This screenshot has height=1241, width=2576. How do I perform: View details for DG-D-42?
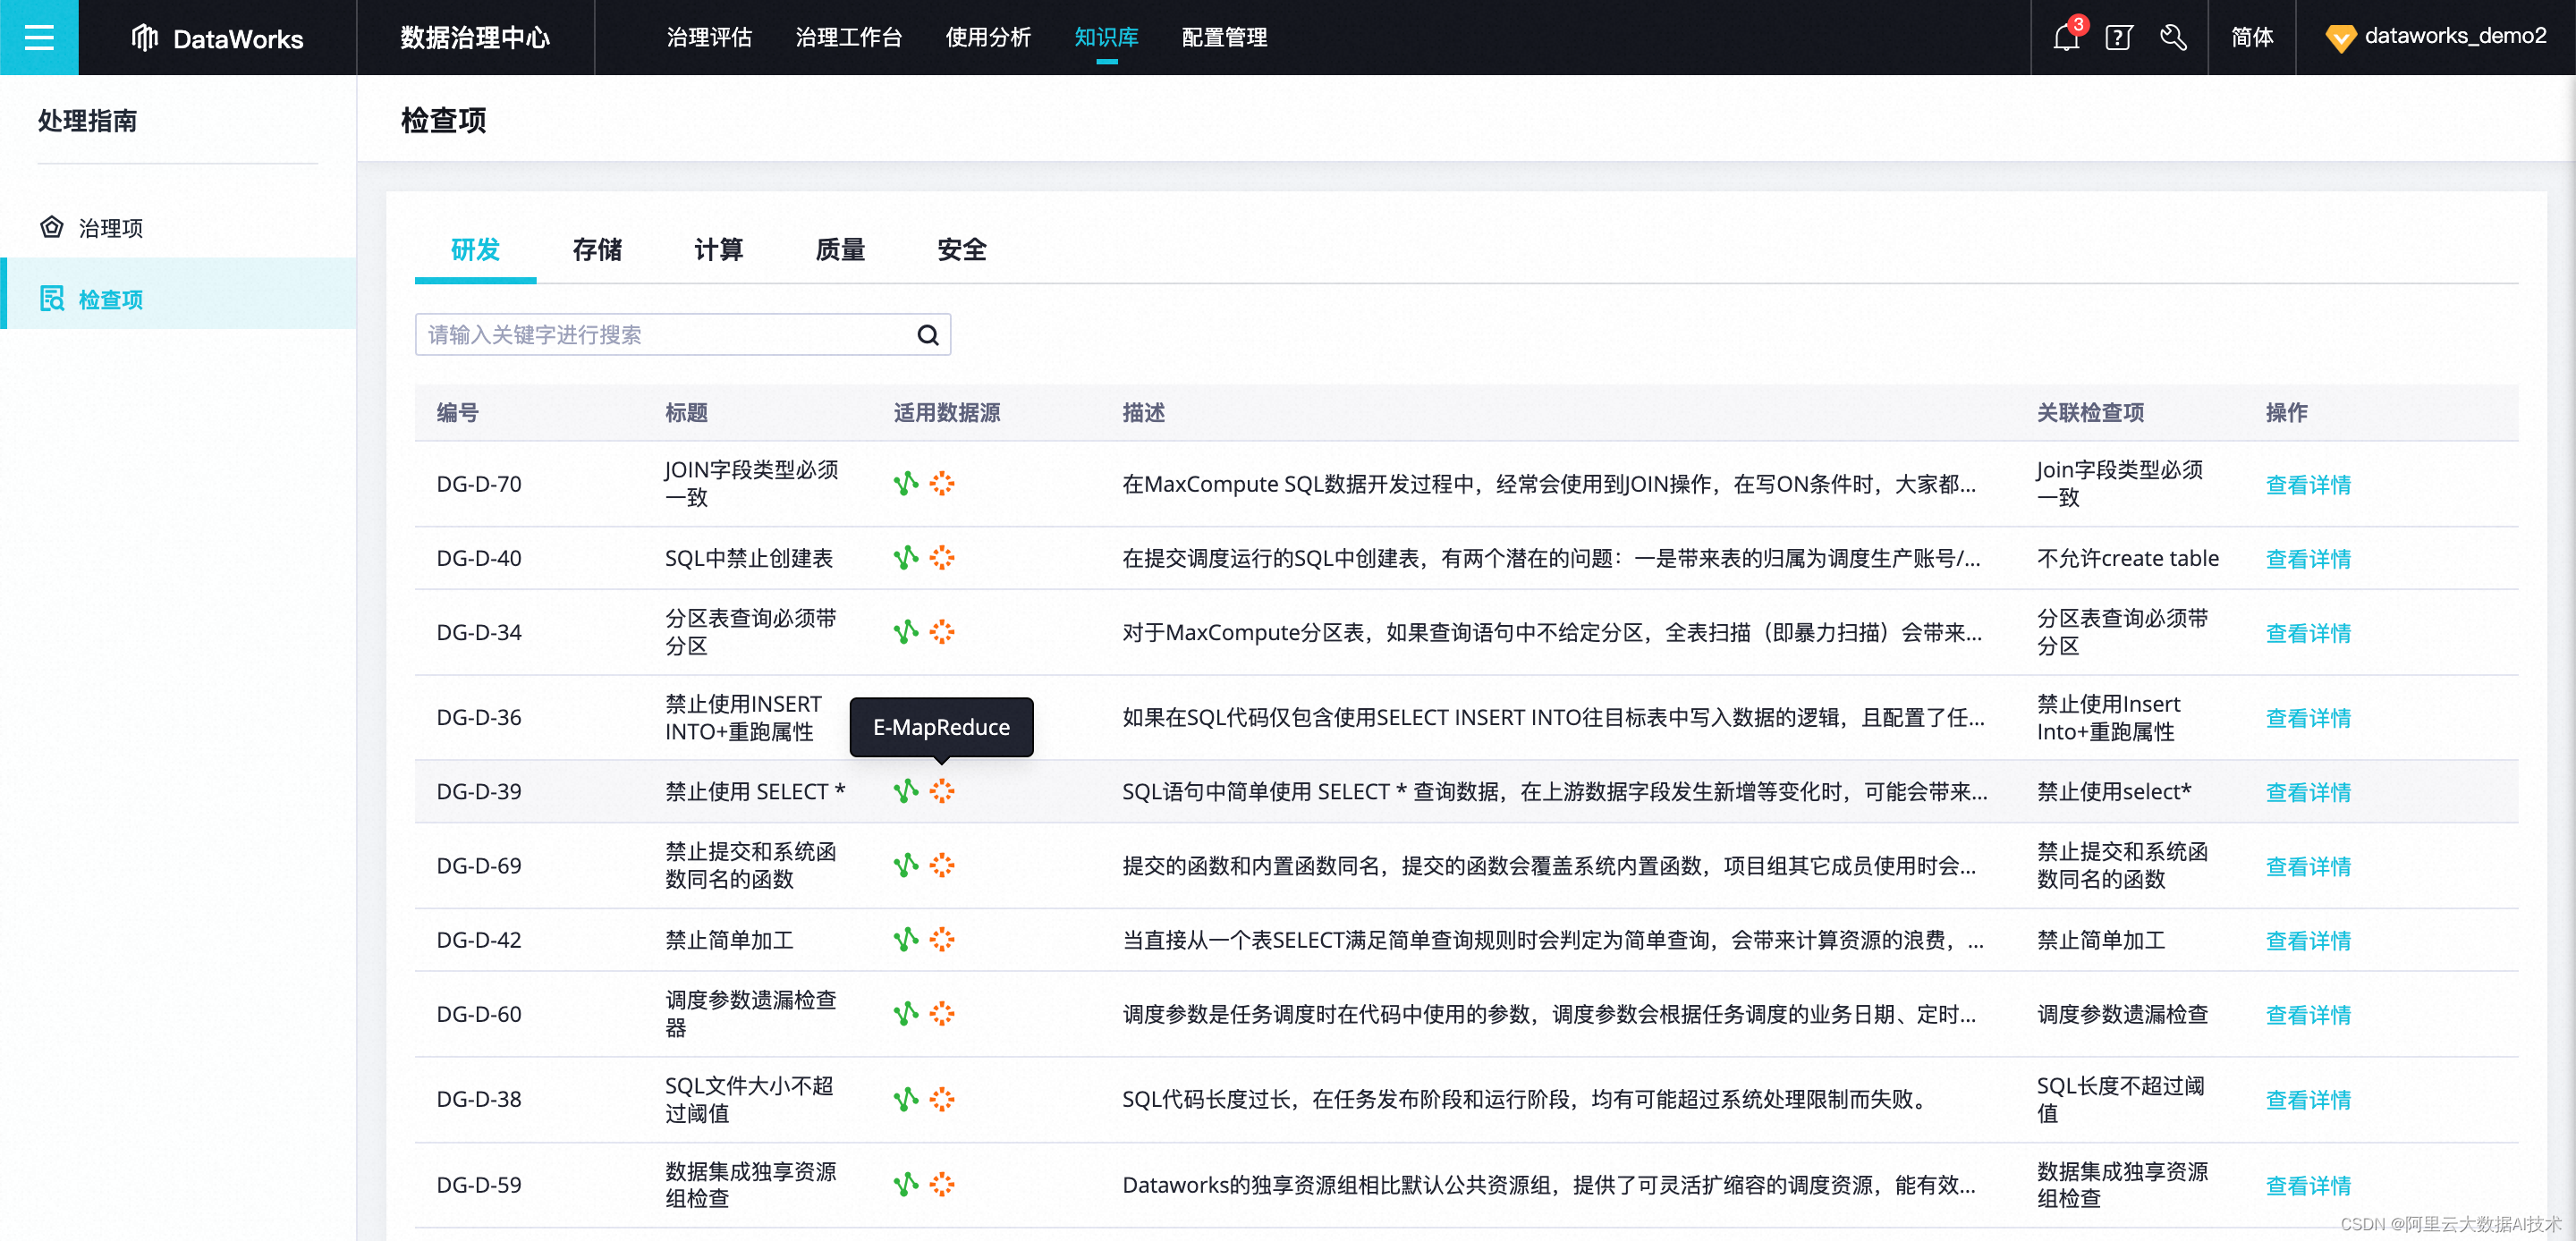click(2308, 940)
